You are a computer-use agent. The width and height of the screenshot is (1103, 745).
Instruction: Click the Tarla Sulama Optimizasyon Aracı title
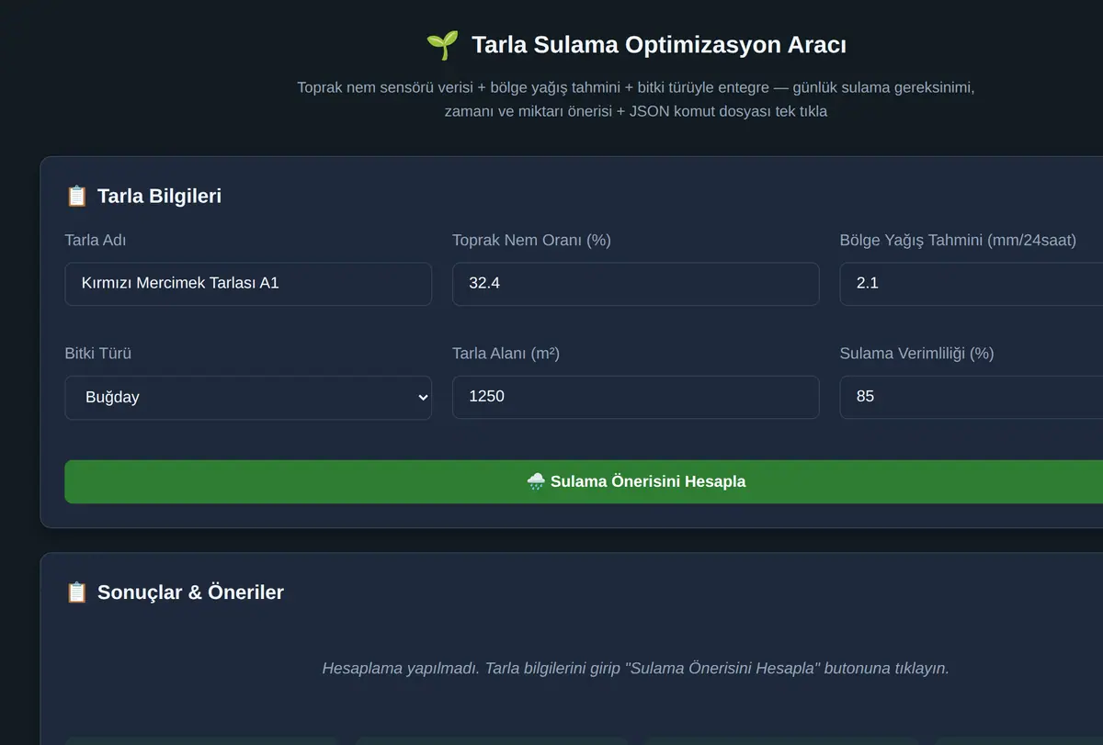(659, 45)
